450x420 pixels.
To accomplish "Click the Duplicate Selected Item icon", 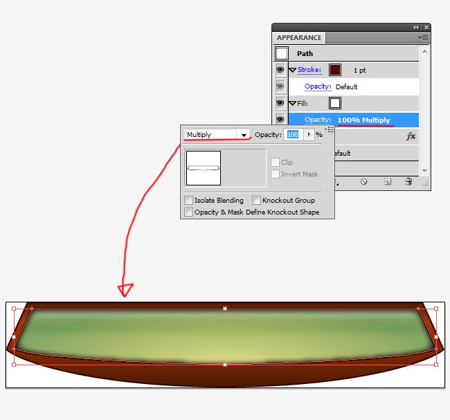I will (388, 181).
